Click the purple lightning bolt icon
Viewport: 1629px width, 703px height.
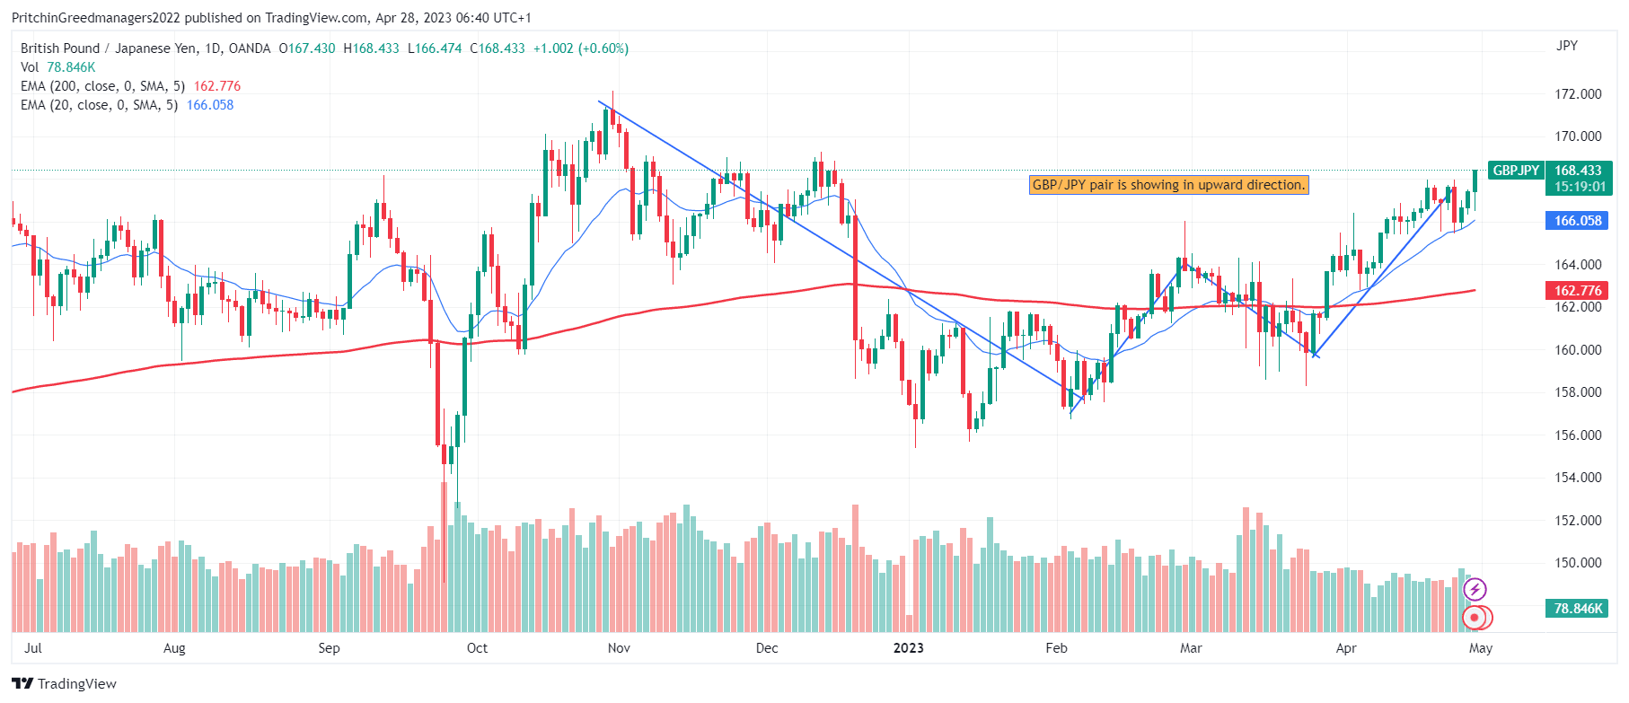1475,590
